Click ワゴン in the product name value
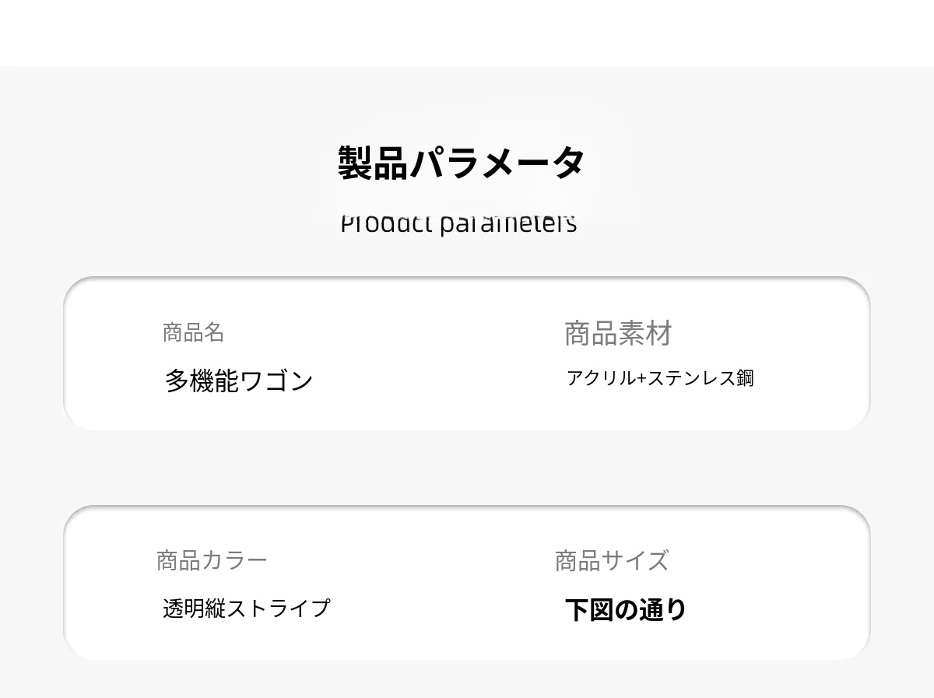Viewport: 934px width, 698px height. [x=276, y=381]
